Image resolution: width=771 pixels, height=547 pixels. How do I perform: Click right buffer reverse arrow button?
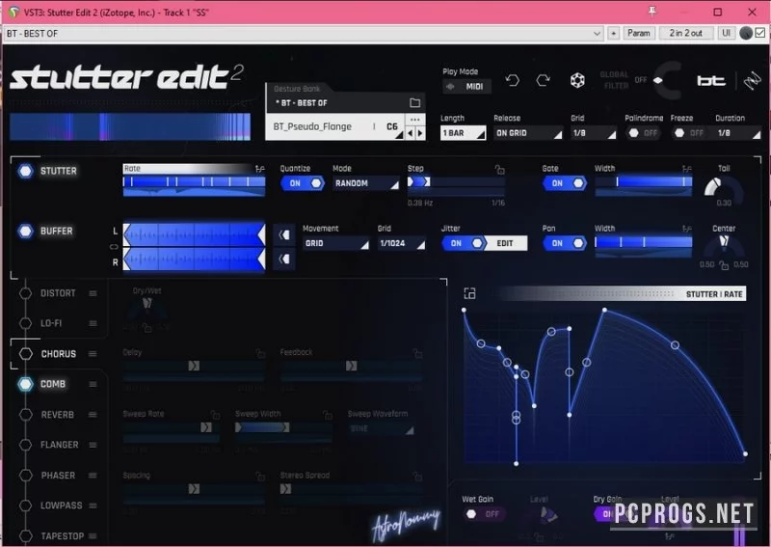[284, 259]
